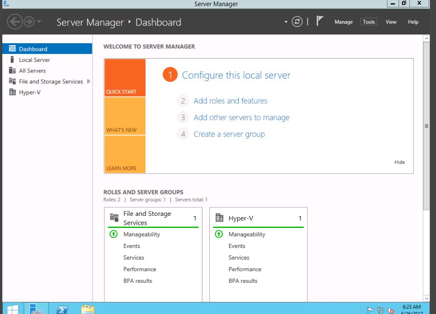Click the All Servers sidebar icon
The height and width of the screenshot is (314, 436).
coord(12,70)
